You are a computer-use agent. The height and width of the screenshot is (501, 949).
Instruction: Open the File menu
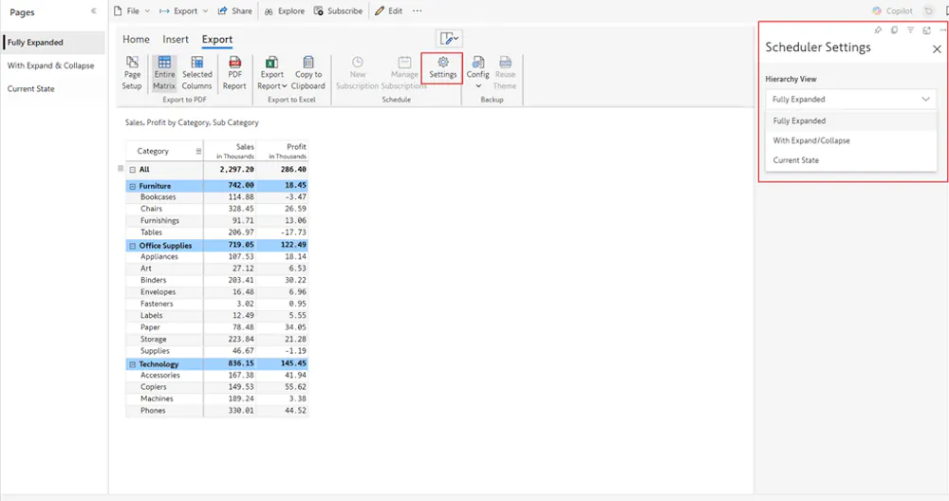pos(131,10)
